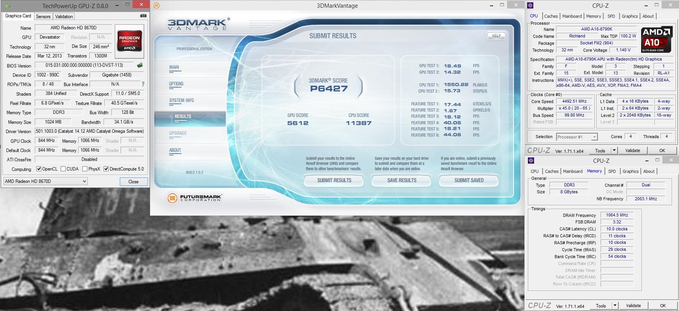Click the Driver Version field in GPU-Z
Viewport: 679px width, 311px height.
89,131
